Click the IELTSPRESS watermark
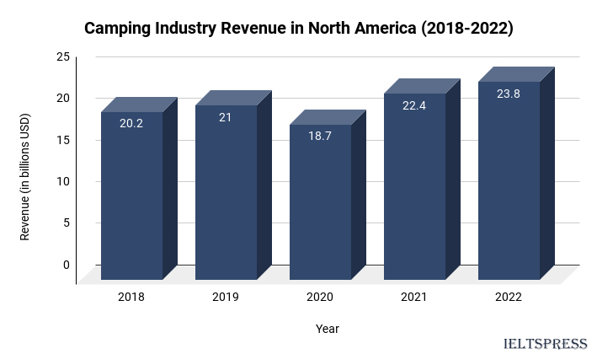This screenshot has width=597, height=354. click(545, 344)
